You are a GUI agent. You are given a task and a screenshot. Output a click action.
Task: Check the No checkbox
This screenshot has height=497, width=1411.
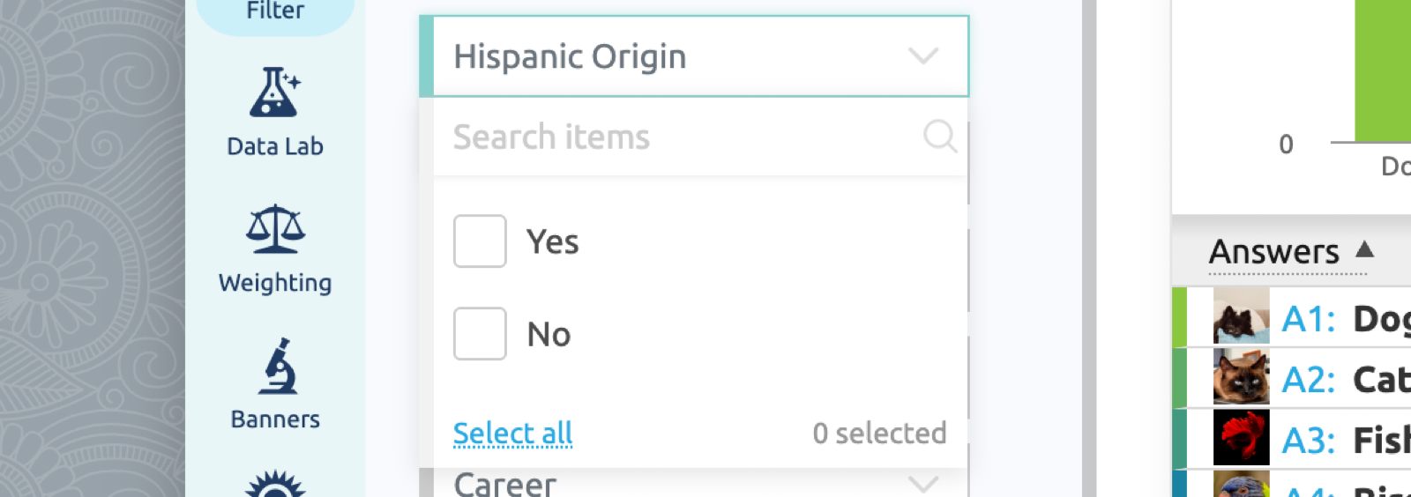(480, 333)
